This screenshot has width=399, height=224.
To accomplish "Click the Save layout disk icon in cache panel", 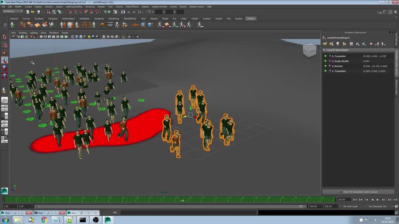I will 338,44.
